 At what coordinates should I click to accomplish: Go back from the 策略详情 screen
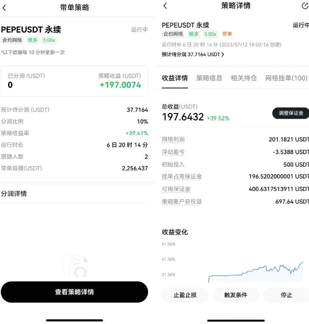point(165,6)
